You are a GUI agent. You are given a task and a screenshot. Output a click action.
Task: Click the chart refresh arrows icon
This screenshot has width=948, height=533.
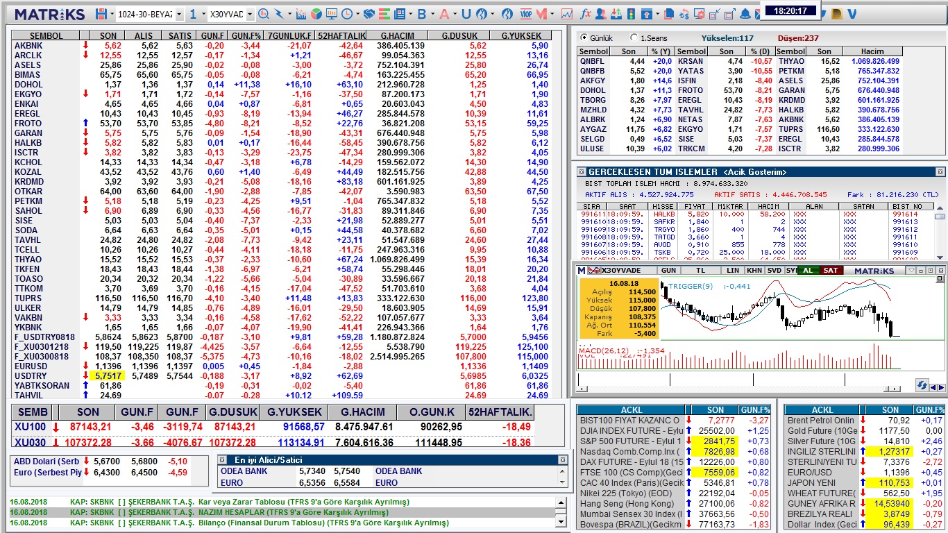pos(922,385)
